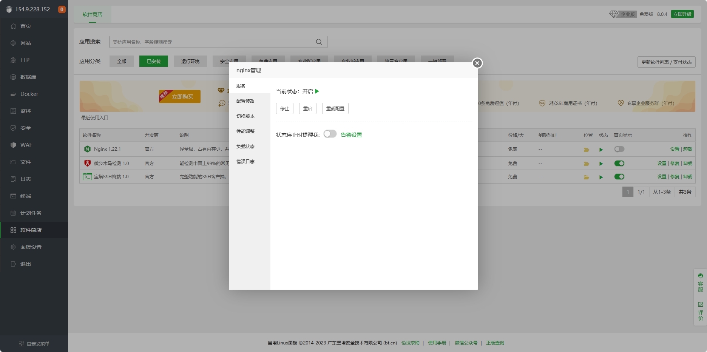
Task: Enable the 状态停止时提醒我 toggle
Action: [330, 134]
